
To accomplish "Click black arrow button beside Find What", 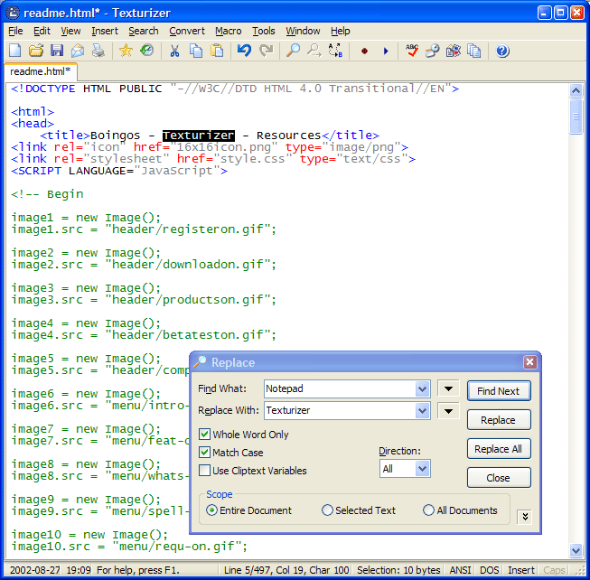I will point(448,388).
